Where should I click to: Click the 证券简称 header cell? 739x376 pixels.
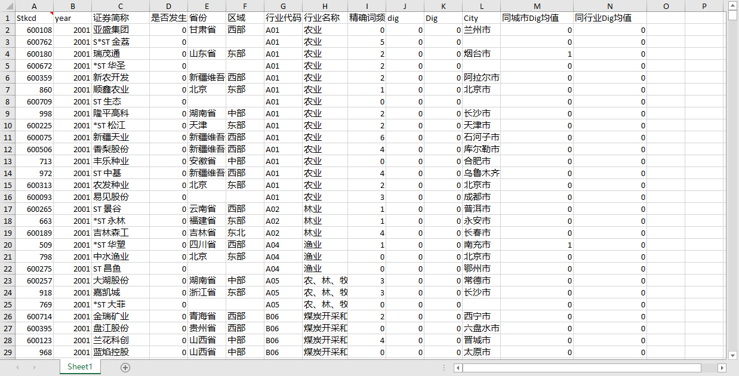pyautogui.click(x=121, y=18)
